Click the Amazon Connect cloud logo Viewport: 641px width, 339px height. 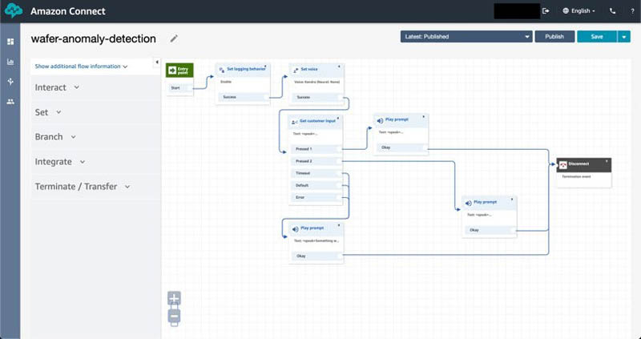(x=14, y=10)
